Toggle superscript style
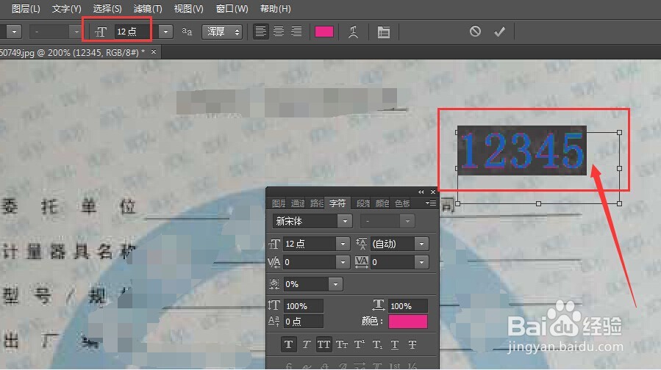This screenshot has height=370, width=661. click(359, 344)
